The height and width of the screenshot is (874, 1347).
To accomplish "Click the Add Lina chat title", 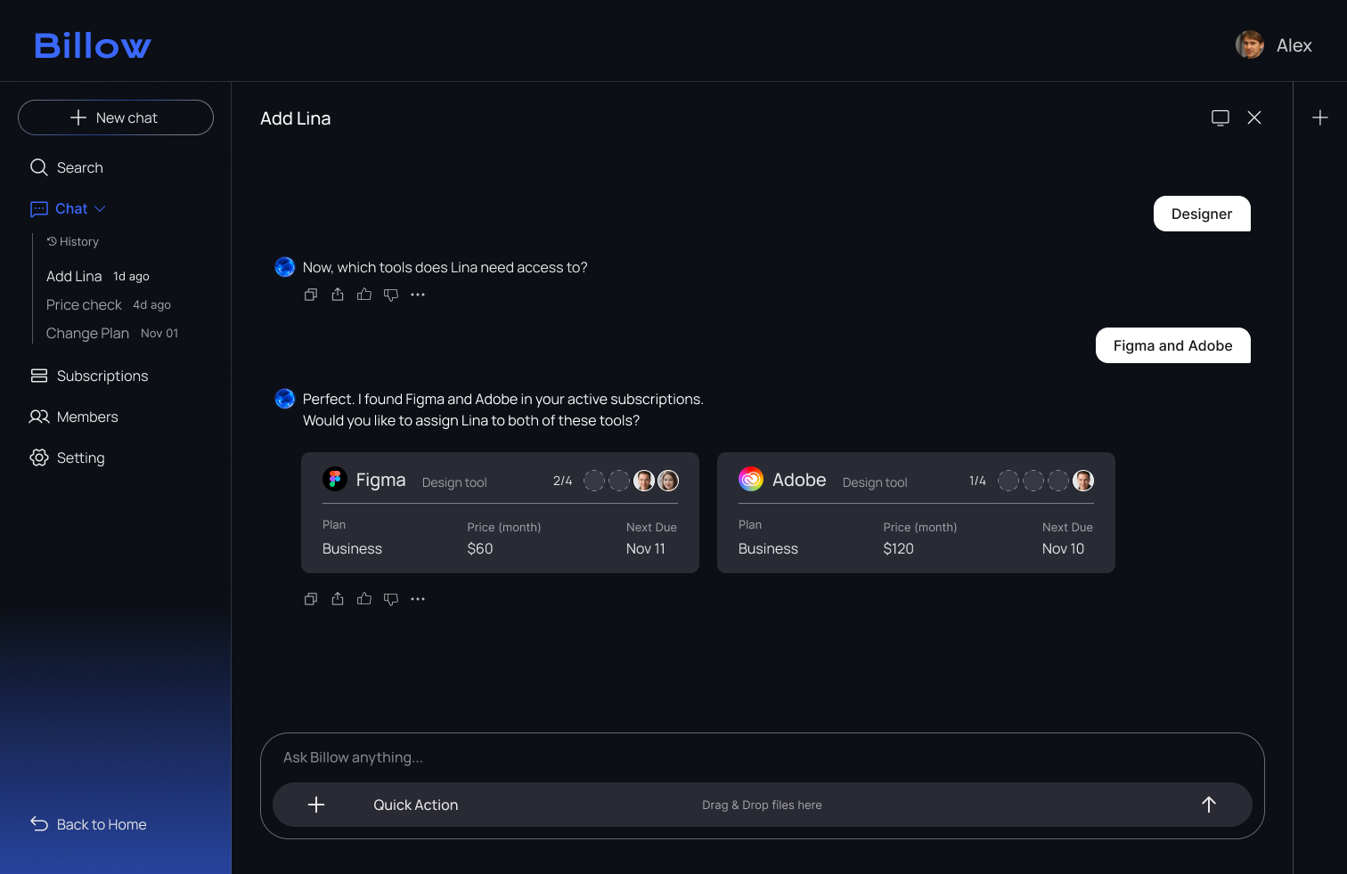I will pyautogui.click(x=295, y=118).
